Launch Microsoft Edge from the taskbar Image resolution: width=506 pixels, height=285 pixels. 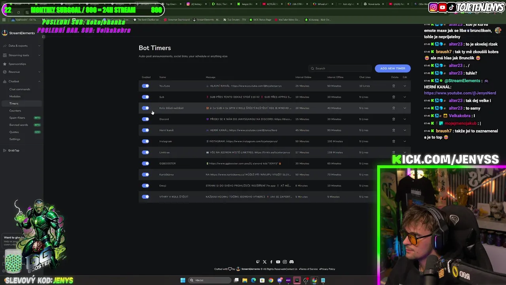253,280
